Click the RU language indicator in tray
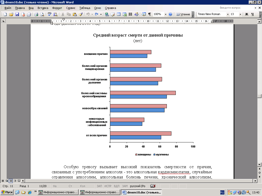The height and width of the screenshot is (196, 262). (222, 192)
